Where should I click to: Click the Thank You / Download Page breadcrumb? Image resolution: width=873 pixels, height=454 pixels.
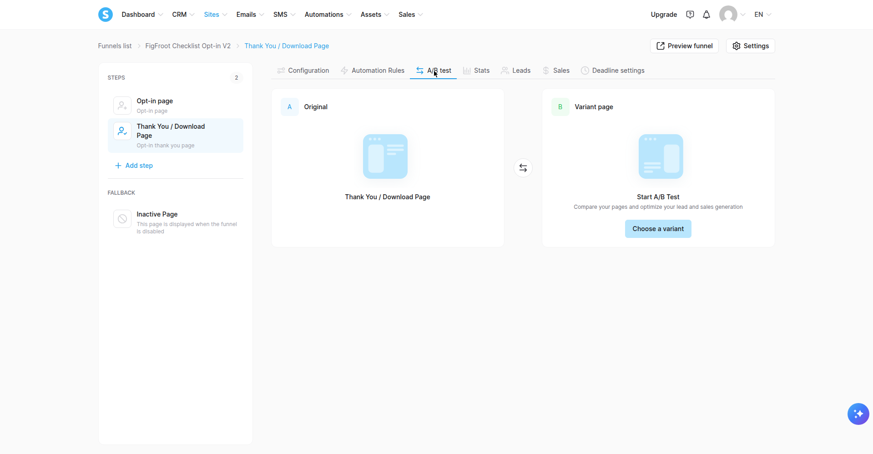click(x=287, y=46)
